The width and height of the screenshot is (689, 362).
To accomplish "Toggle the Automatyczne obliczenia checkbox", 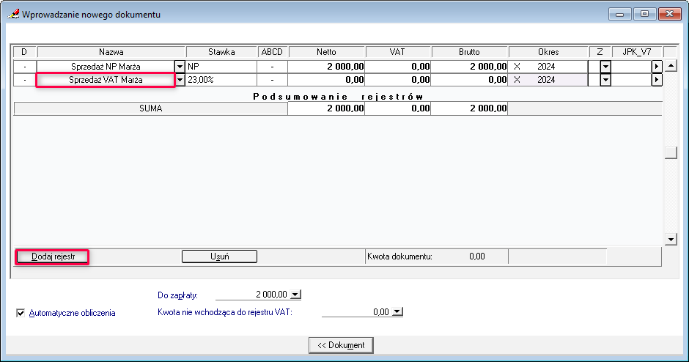I will [x=21, y=313].
